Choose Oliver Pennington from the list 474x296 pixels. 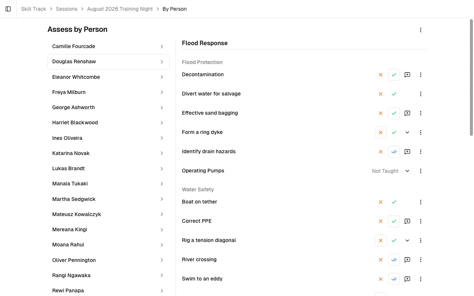(109, 260)
